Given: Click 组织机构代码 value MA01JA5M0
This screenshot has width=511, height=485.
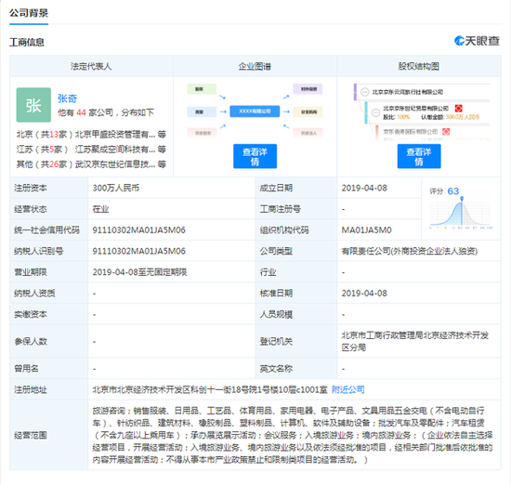Looking at the screenshot, I should point(366,230).
